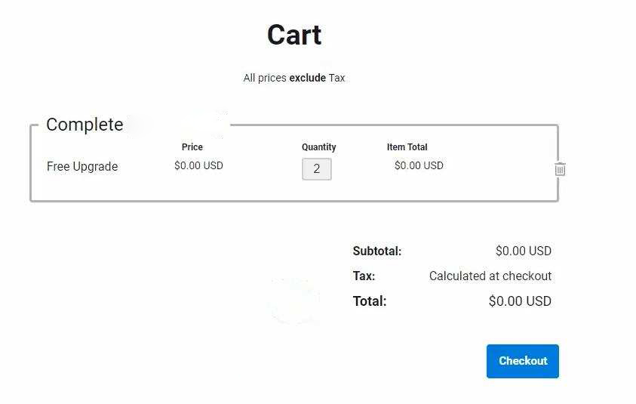Click the Subtotal amount value
This screenshot has height=404, width=636.
pyautogui.click(x=524, y=251)
